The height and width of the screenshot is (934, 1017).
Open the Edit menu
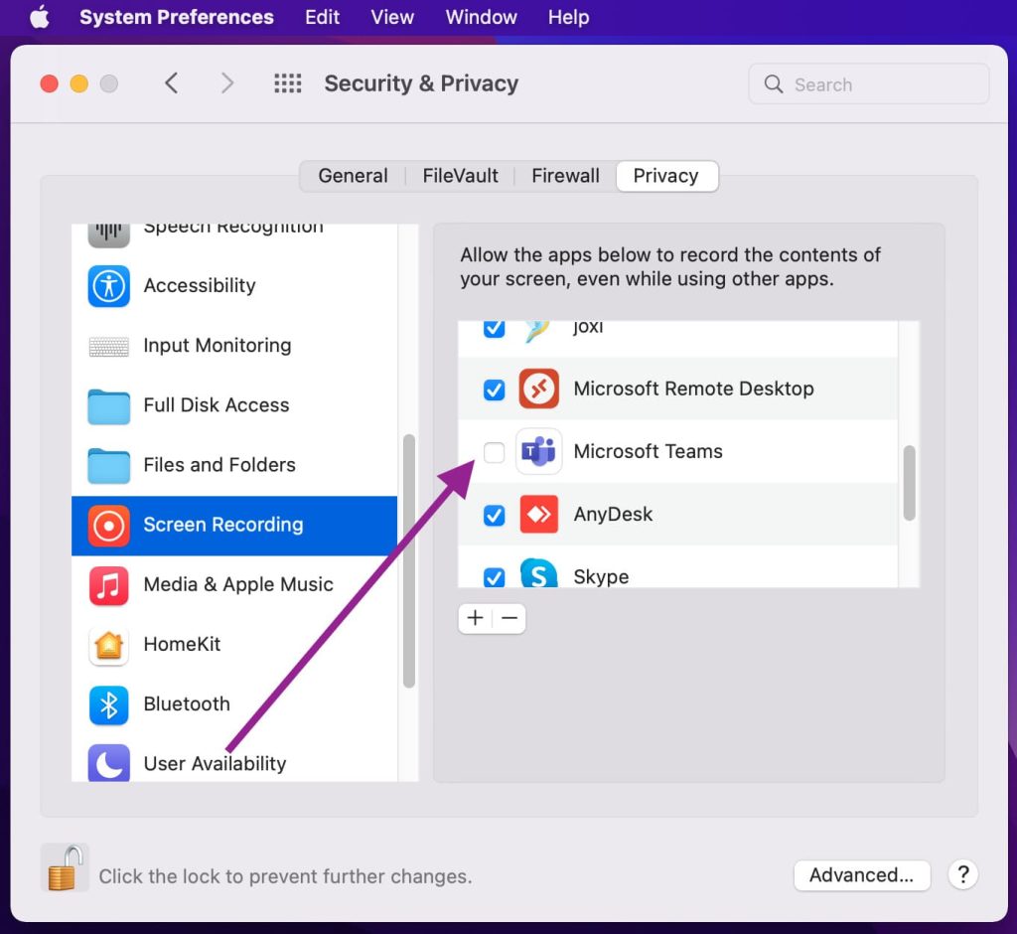323,17
